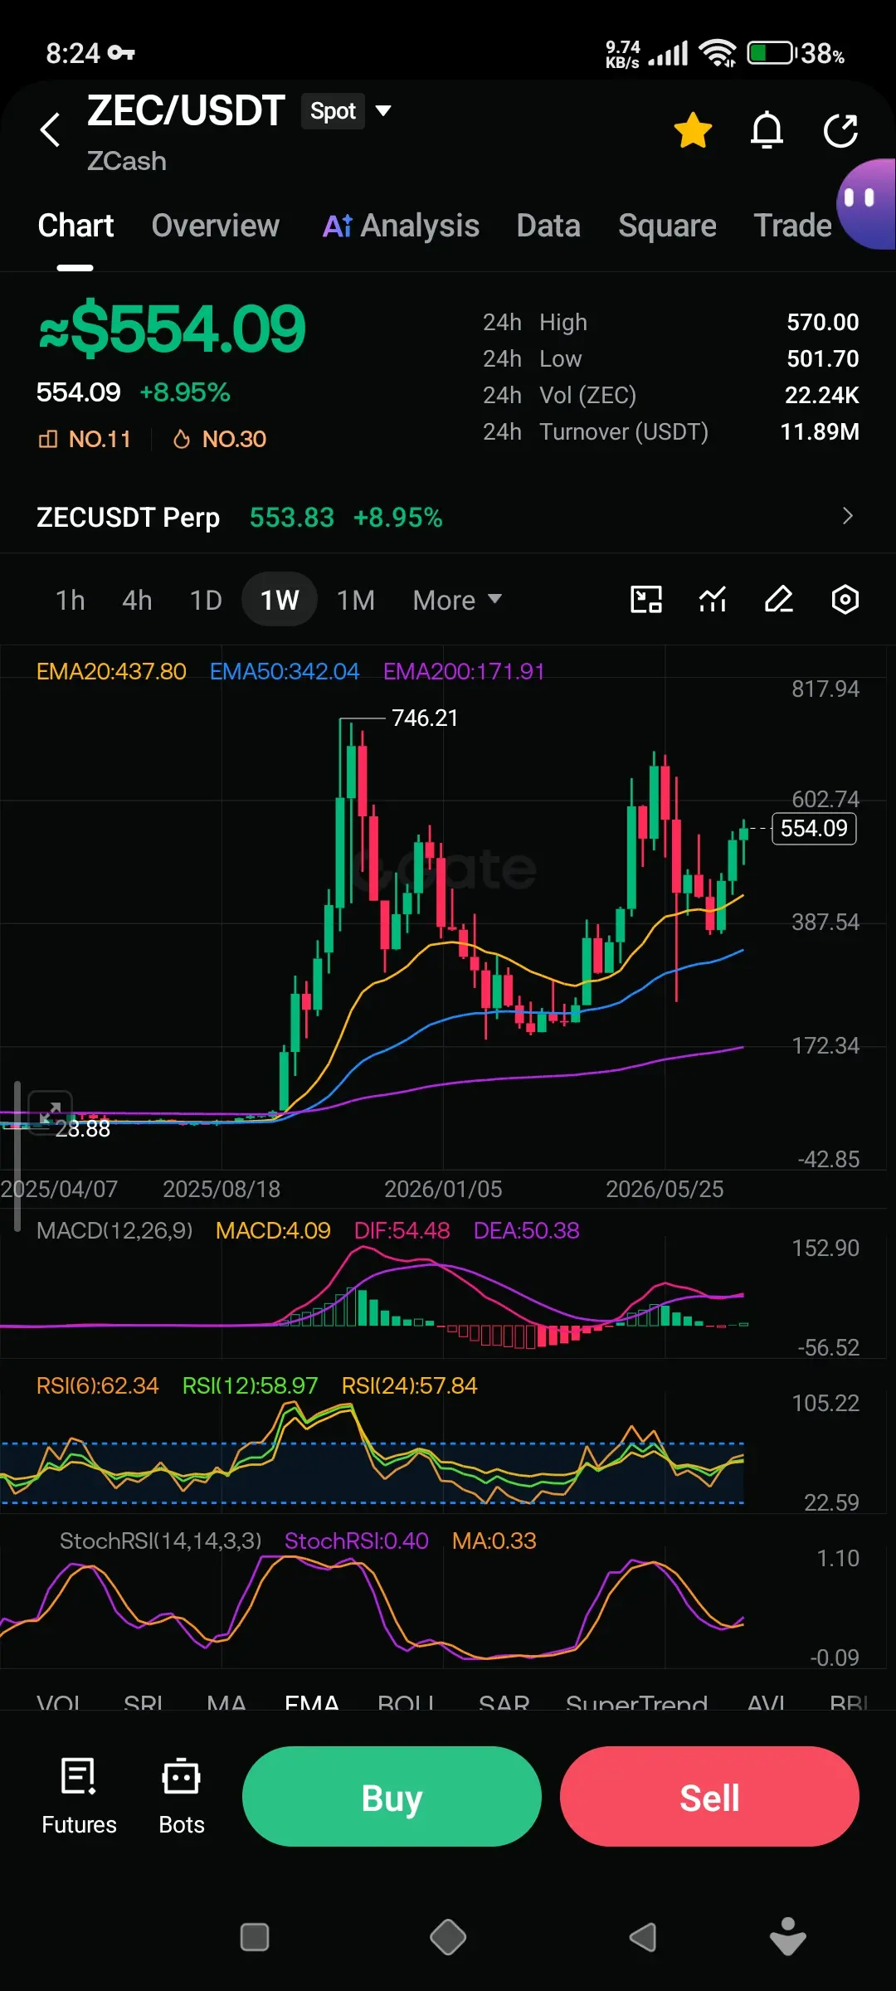
Task: Open the chart layout picture icon
Action: pyautogui.click(x=646, y=599)
